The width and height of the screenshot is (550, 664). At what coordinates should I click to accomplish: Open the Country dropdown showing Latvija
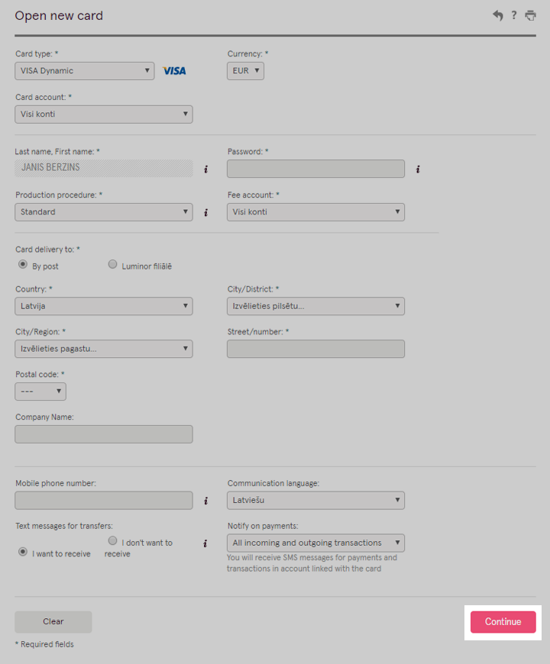coord(103,306)
